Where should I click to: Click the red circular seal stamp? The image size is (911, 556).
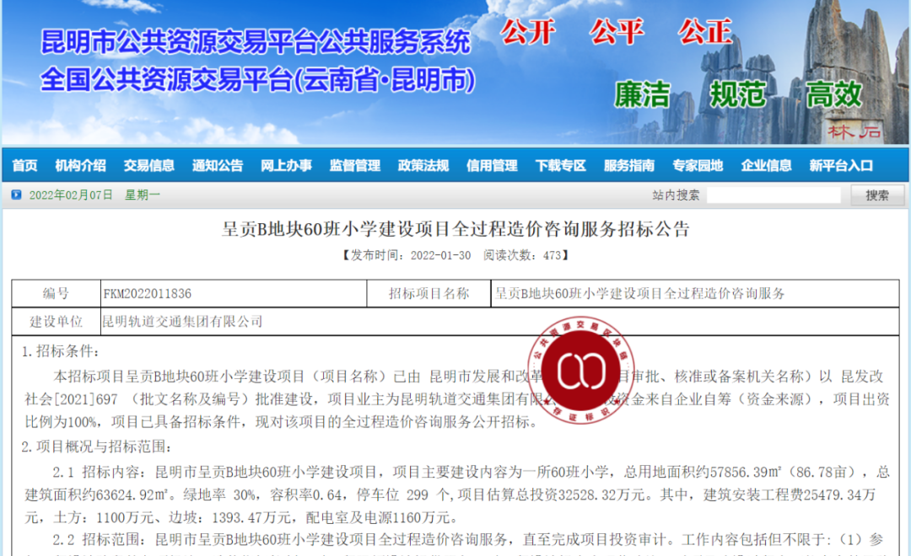click(x=580, y=371)
